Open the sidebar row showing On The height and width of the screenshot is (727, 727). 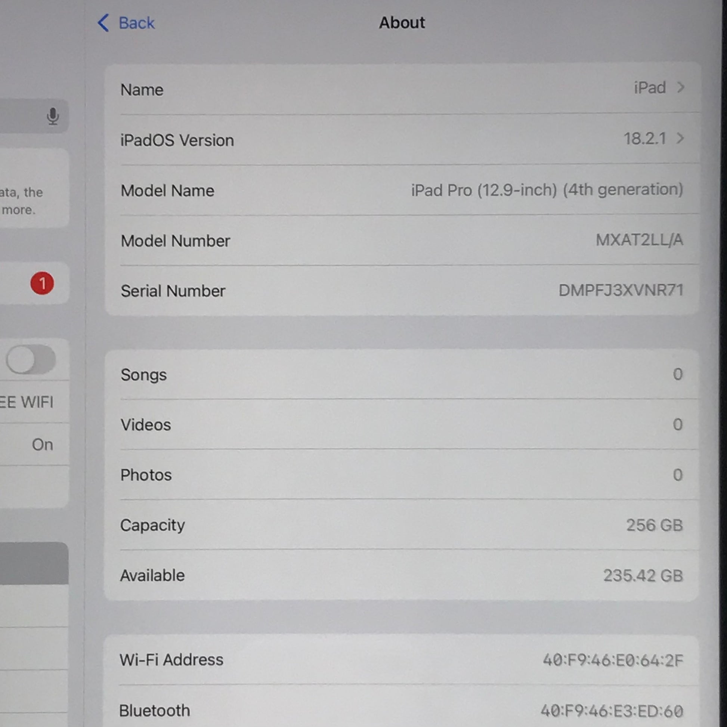34,445
